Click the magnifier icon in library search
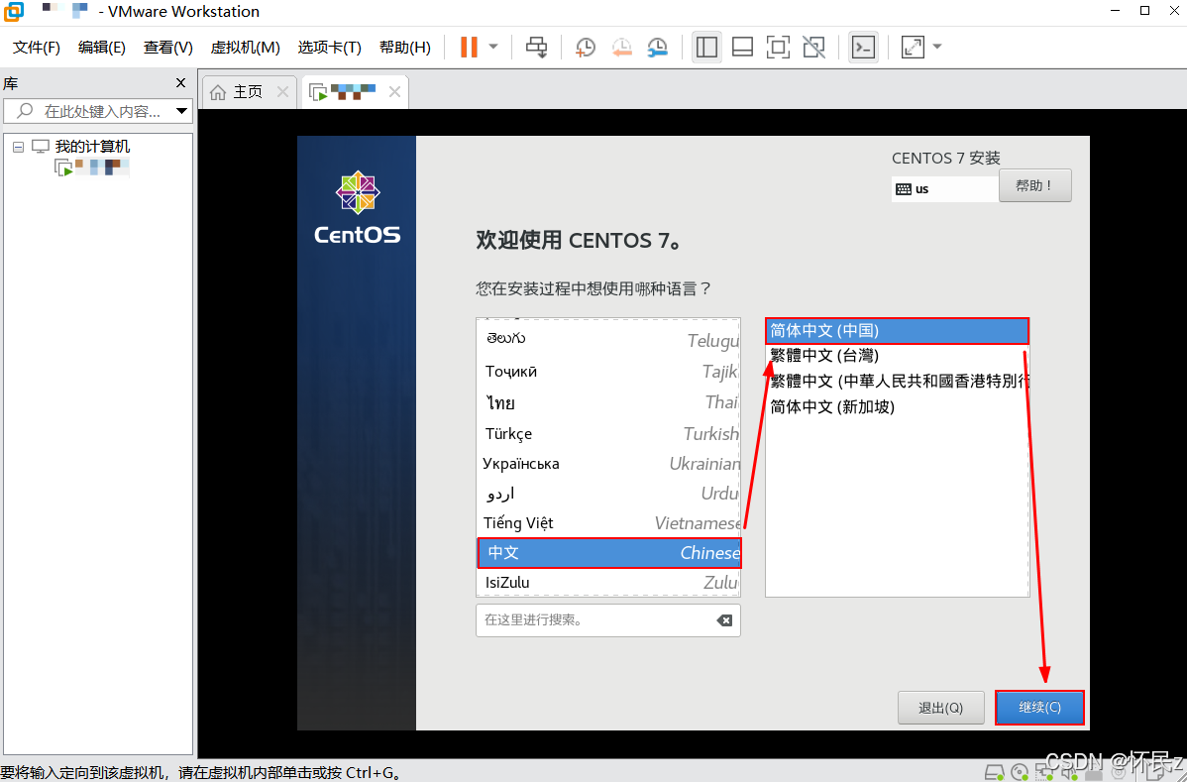This screenshot has width=1187, height=782. pos(25,111)
